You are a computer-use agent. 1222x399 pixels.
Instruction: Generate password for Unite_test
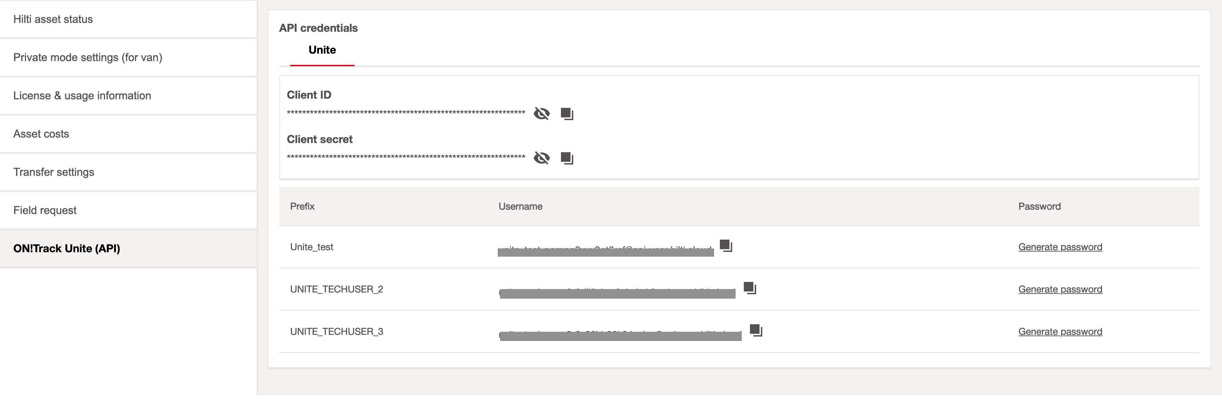coord(1060,247)
